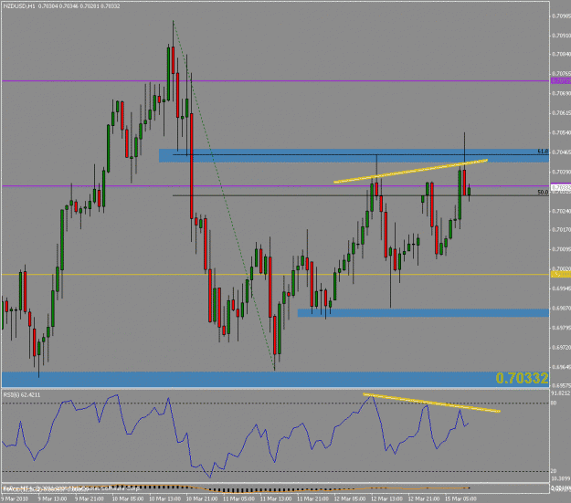
Task: Select the 50.0 Fibonacci level label
Action: [x=543, y=193]
